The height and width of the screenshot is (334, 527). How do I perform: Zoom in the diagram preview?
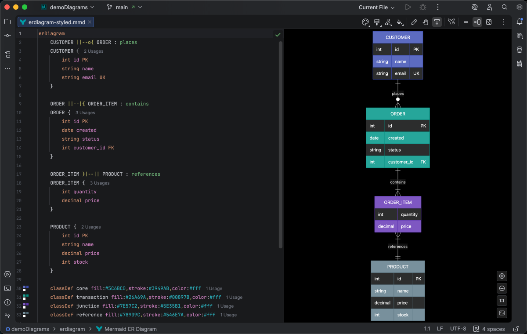click(x=502, y=276)
